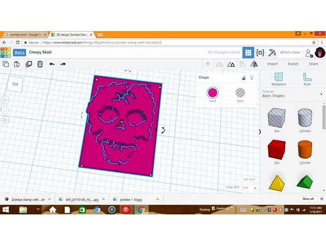Click Show all downloads
Screen dimensions: 326x245
click(308, 199)
